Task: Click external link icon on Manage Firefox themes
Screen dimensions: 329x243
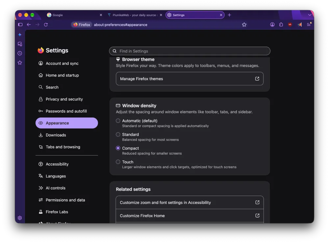Action: tap(257, 79)
